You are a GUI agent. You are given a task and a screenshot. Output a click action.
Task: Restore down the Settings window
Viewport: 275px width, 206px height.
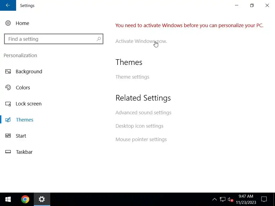(x=252, y=5)
